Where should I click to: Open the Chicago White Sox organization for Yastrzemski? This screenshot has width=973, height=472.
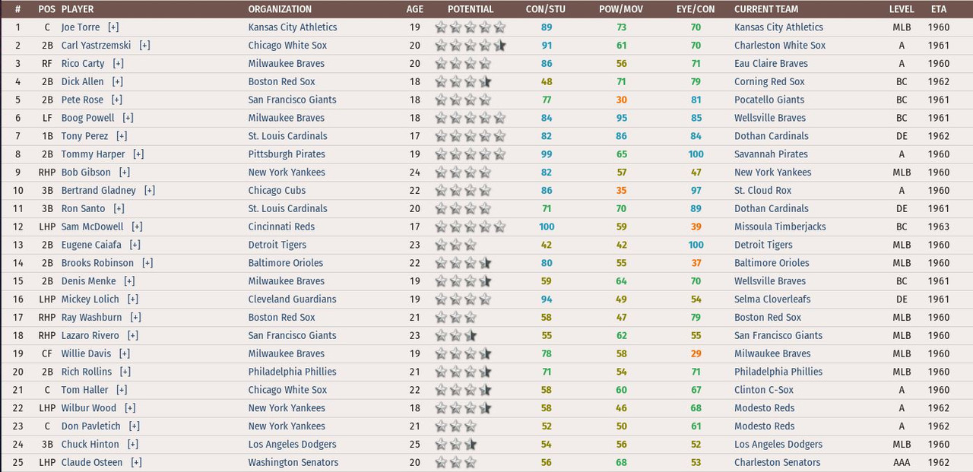click(x=287, y=46)
